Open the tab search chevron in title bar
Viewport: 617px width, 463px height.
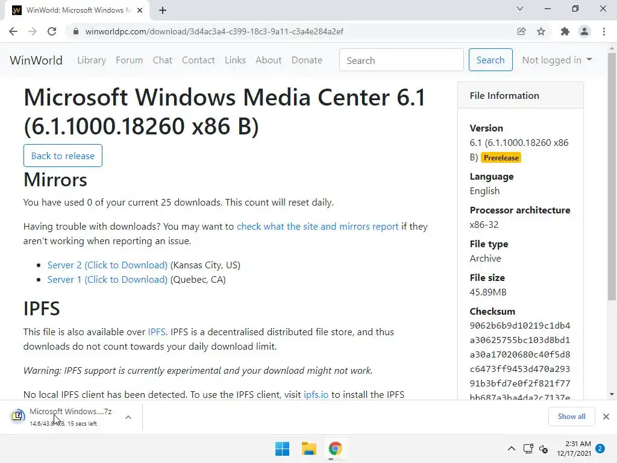tap(520, 8)
